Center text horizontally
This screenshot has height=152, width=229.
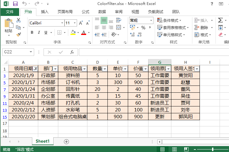104,27
